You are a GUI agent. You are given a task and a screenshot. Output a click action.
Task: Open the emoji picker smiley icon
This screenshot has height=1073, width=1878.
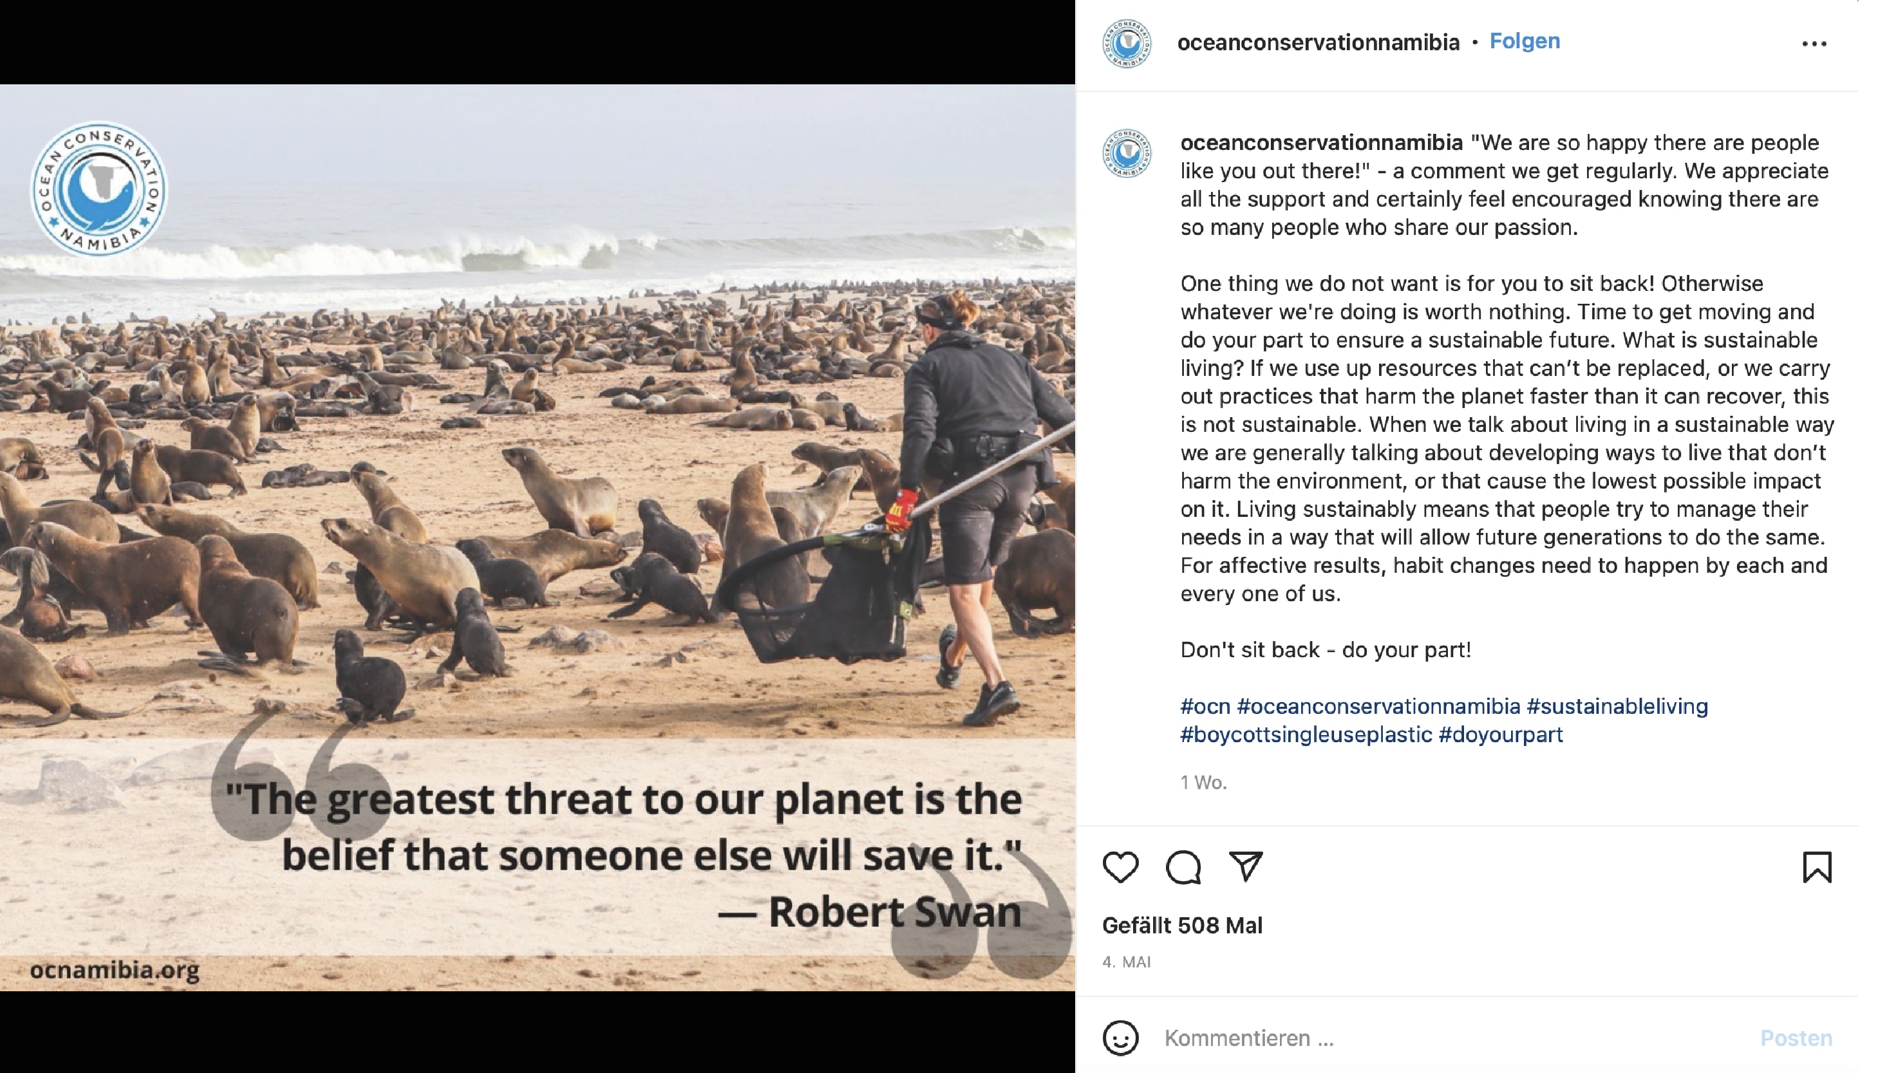pos(1120,1038)
